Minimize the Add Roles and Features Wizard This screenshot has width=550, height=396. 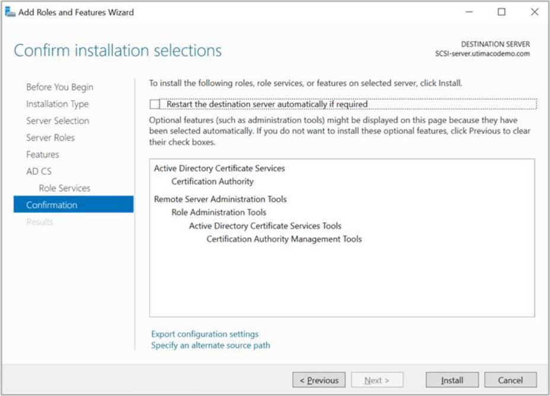click(x=469, y=12)
